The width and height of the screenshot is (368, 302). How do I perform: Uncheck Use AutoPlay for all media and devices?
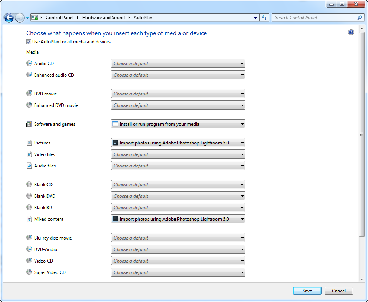tap(29, 42)
